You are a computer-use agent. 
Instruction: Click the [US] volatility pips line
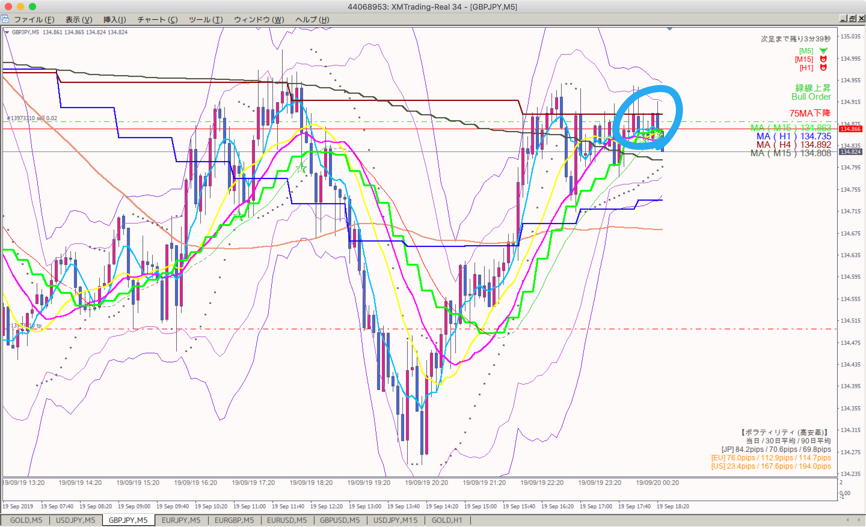click(771, 466)
